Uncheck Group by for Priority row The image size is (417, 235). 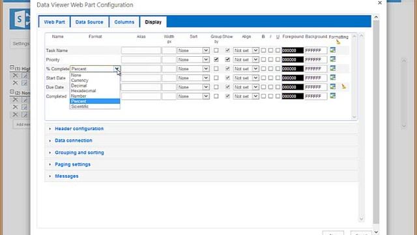coord(216,59)
